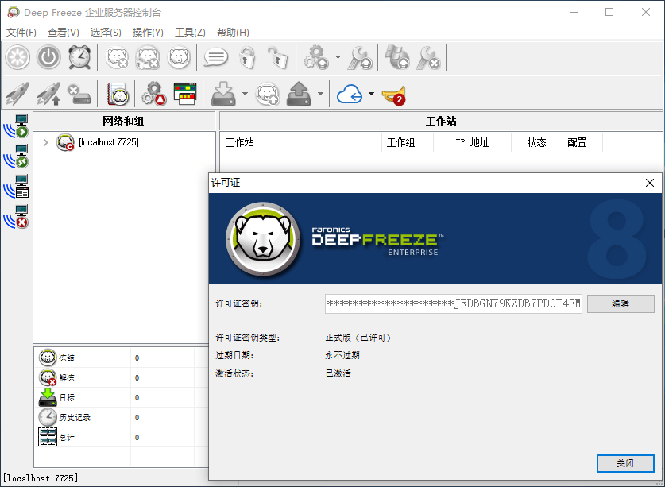The image size is (665, 487).
Task: Select [localhost:7725] in network tree
Action: tap(109, 142)
